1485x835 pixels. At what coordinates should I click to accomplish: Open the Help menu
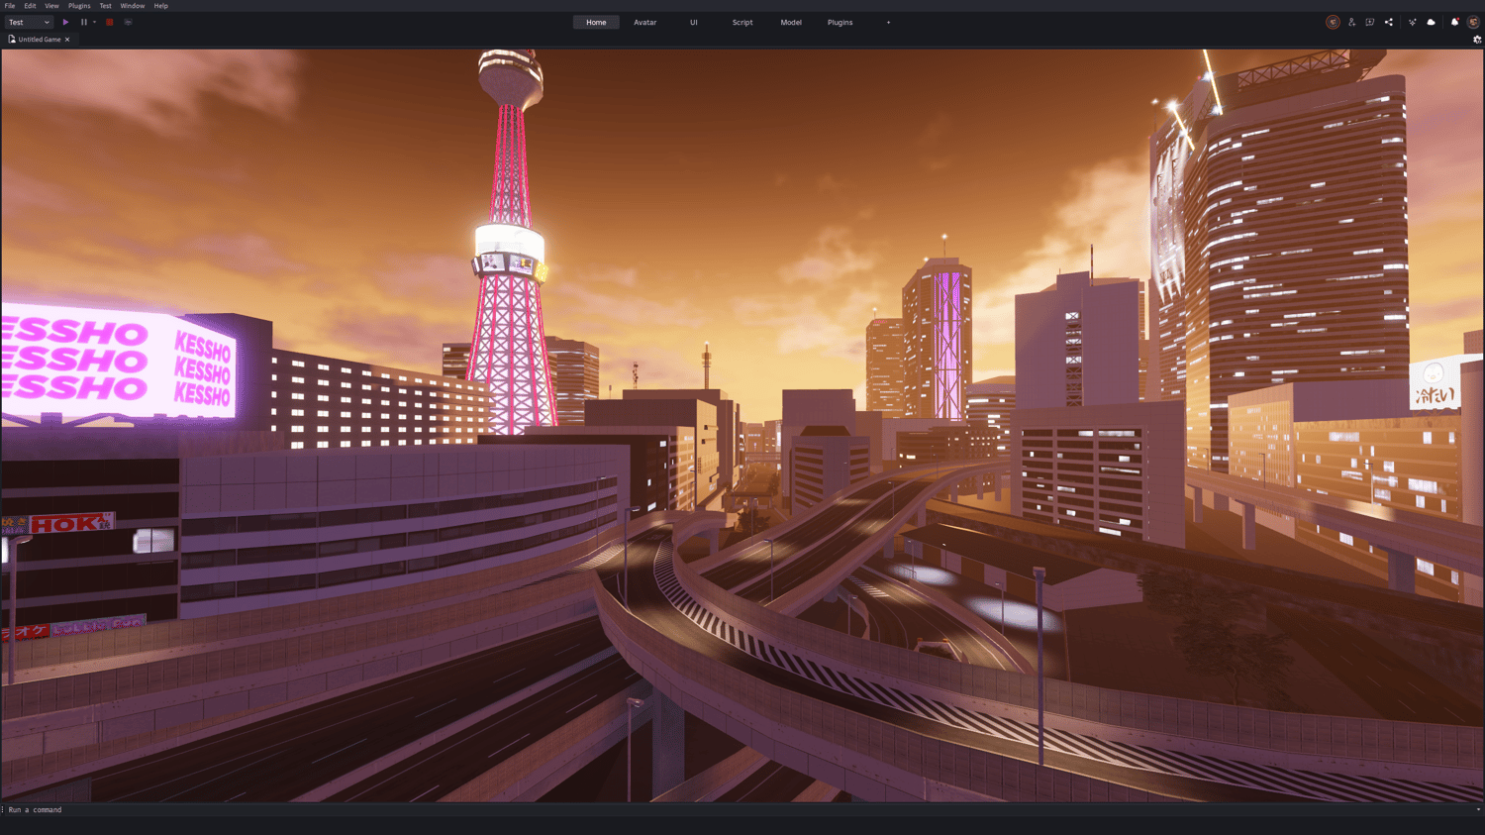161,6
